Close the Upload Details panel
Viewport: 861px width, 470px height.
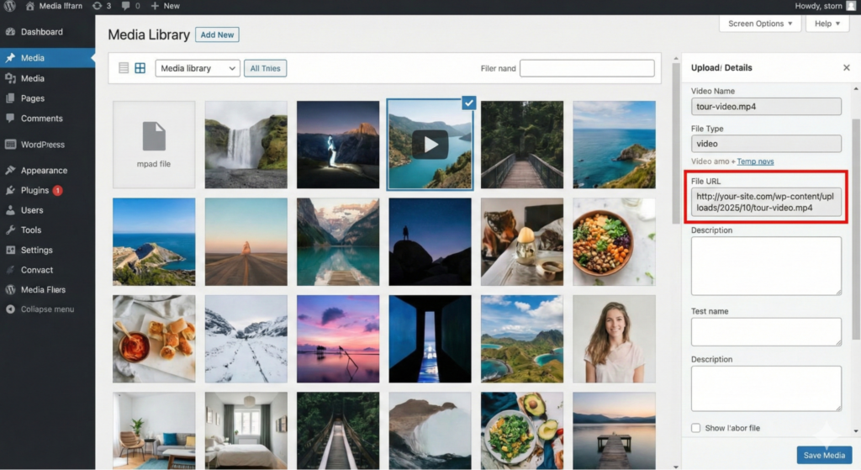click(x=846, y=68)
